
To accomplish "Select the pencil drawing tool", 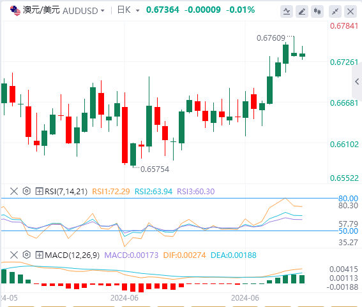I will coord(302,11).
